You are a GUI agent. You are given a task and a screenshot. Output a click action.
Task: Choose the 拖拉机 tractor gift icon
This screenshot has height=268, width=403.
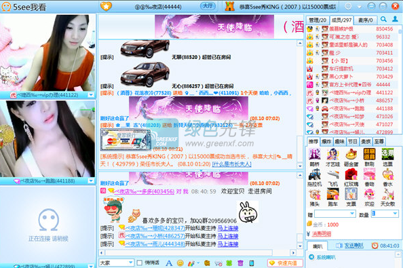[x=314, y=177]
